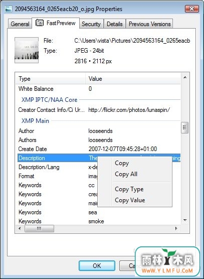Click the Type column header

point(51,79)
